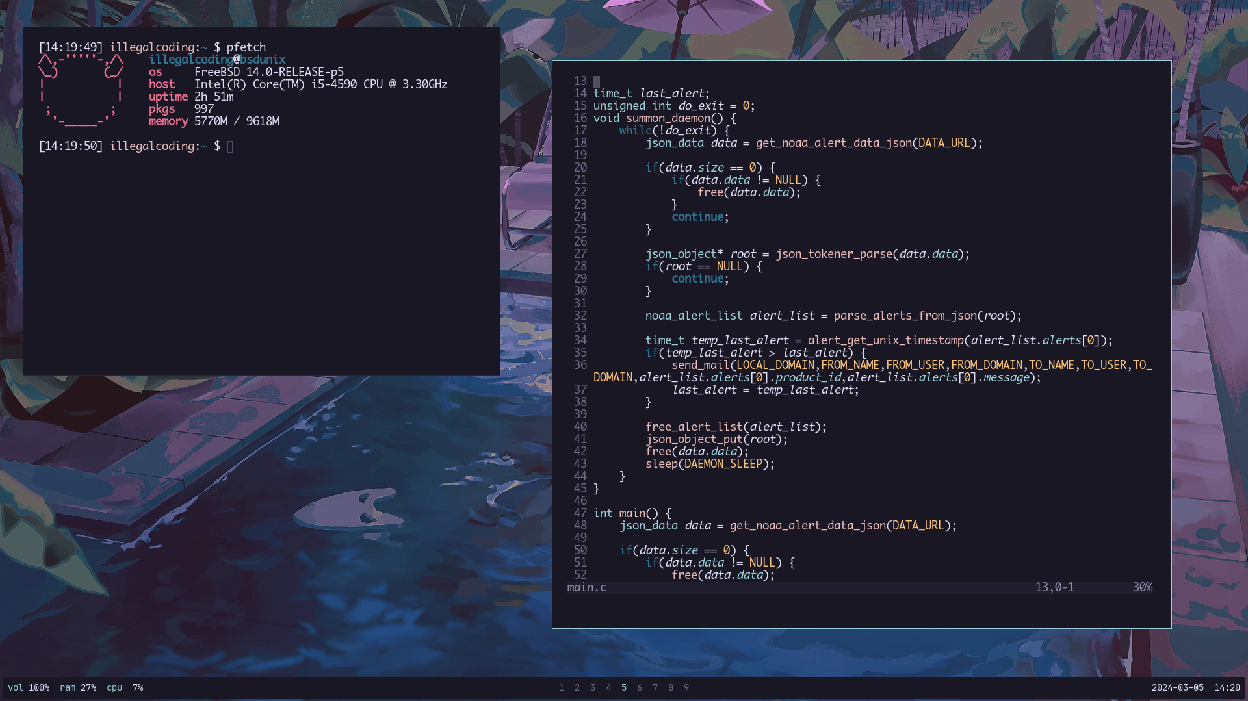Select workspace 4 indicator
This screenshot has width=1248, height=701.
point(608,687)
